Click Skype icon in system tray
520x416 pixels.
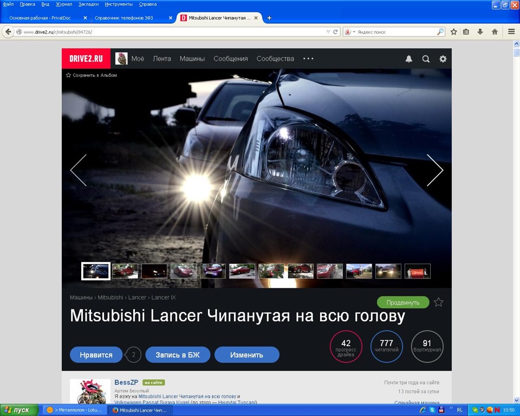point(432,411)
